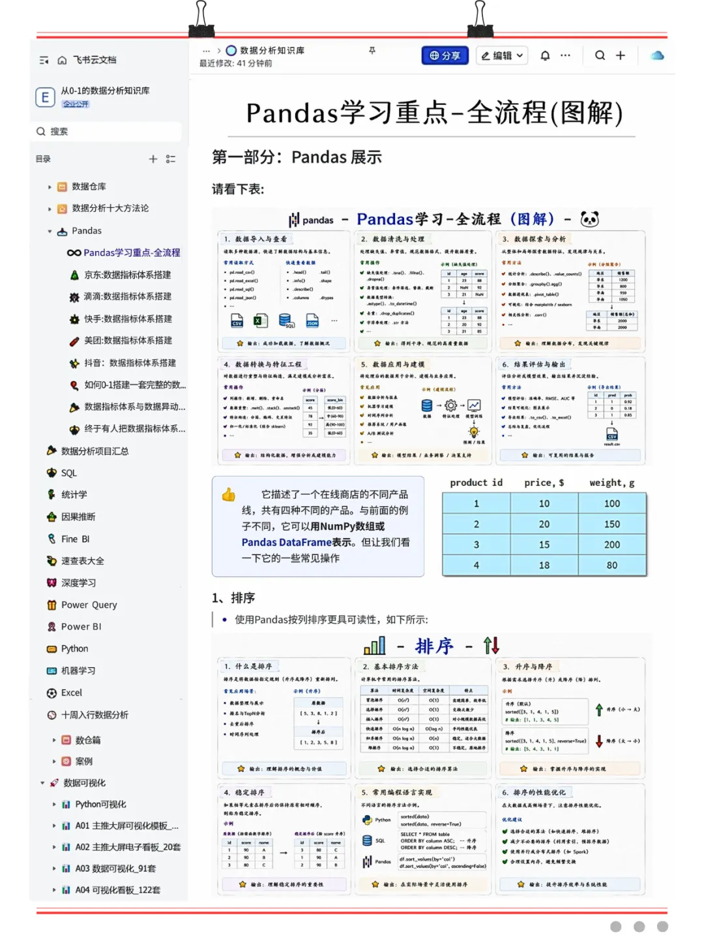Click the Pandas学习-全流程 infographic image

[x=430, y=336]
